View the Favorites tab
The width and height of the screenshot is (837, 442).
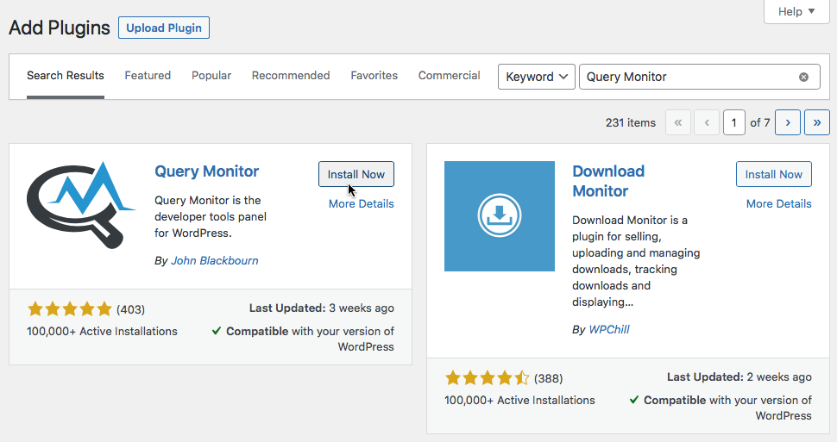[x=374, y=76]
